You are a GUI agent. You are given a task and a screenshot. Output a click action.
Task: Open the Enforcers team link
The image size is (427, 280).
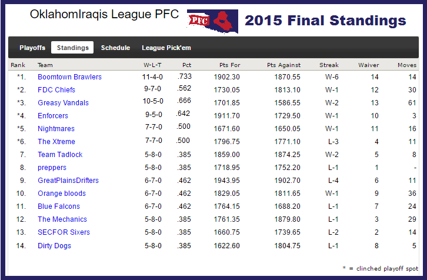coord(53,116)
